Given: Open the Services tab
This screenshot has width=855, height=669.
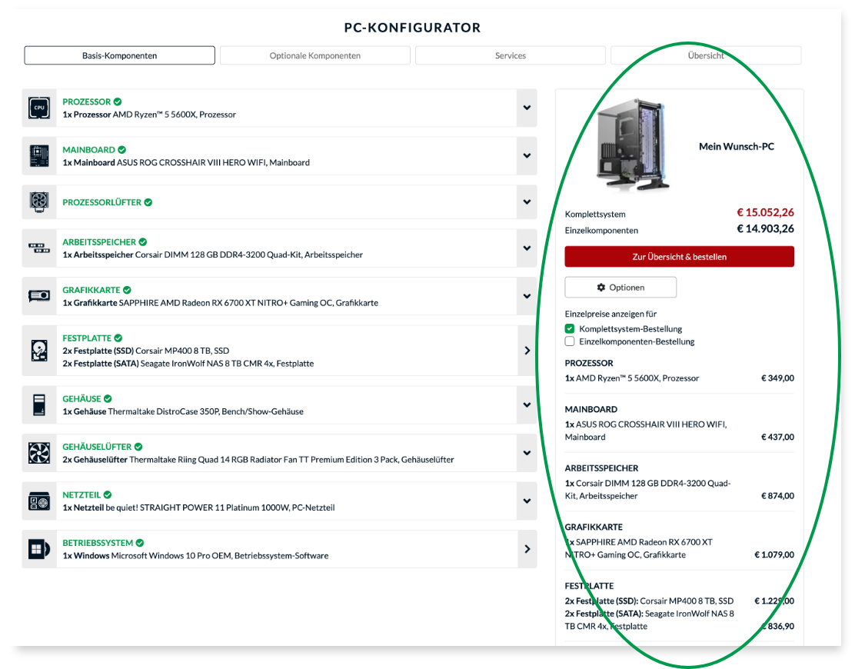Looking at the screenshot, I should (511, 55).
